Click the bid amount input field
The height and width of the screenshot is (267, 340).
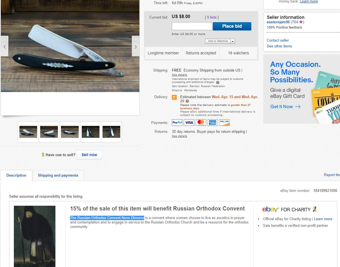tap(192, 26)
